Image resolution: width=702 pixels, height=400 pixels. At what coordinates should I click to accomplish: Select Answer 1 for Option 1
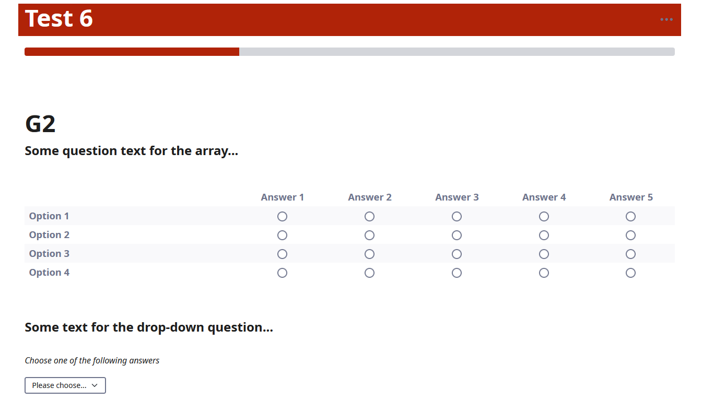tap(282, 216)
